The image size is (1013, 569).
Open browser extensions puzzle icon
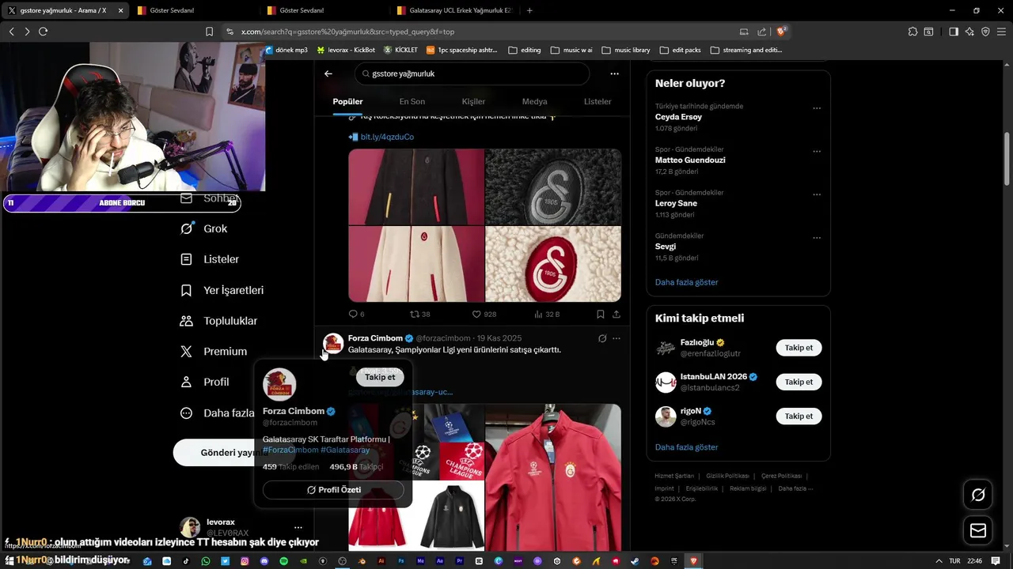pyautogui.click(x=912, y=32)
